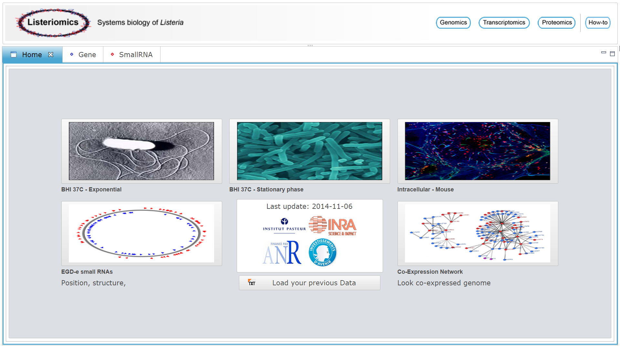Minimize the tab panel view

[x=604, y=53]
